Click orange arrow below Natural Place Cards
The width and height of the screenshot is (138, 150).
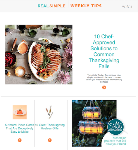[x=20, y=140]
